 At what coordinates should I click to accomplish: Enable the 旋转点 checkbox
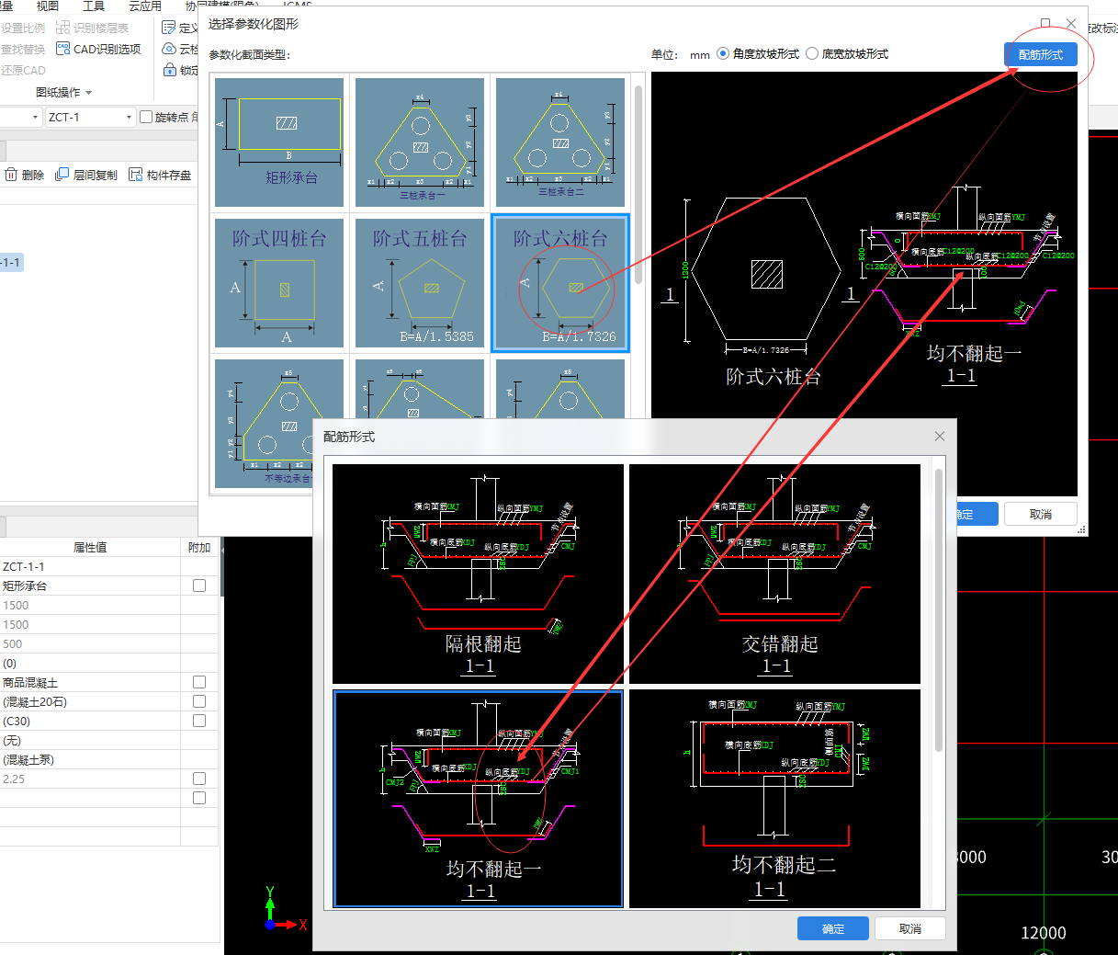coord(146,117)
